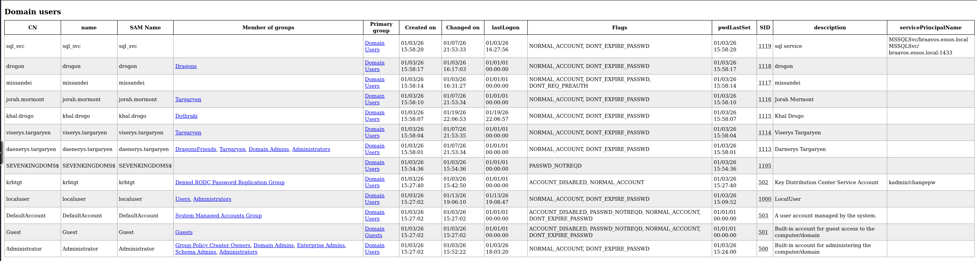Image resolution: width=977 pixels, height=261 pixels.
Task: Click the lastLogon column header
Action: pos(505,27)
